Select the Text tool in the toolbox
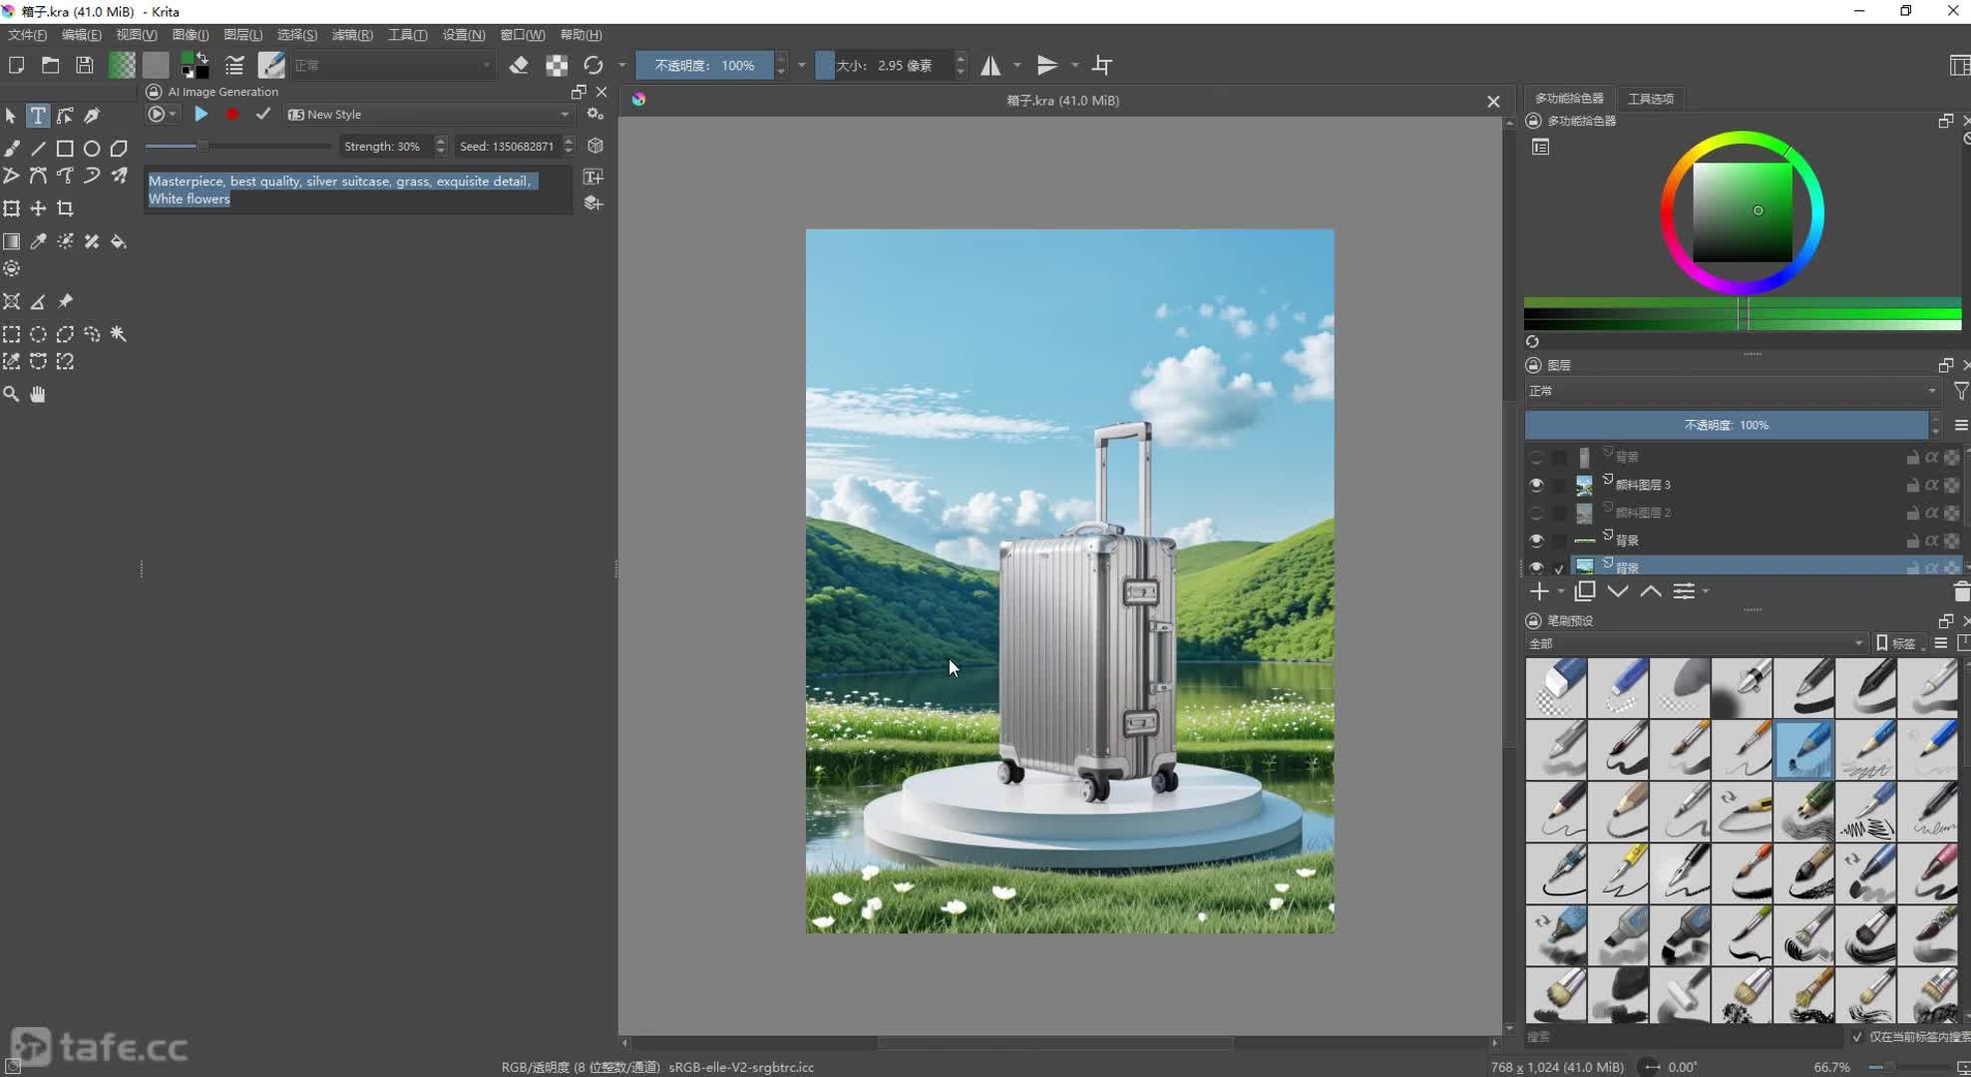1971x1077 pixels. 38,116
